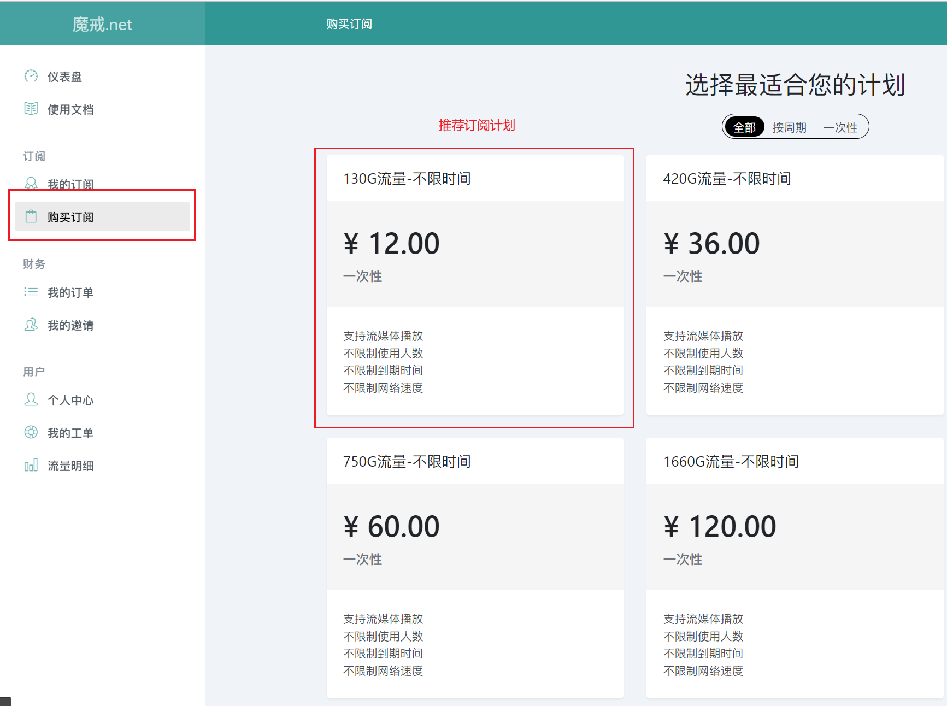
Task: Click the 我的邀请 people icon
Action: click(31, 325)
